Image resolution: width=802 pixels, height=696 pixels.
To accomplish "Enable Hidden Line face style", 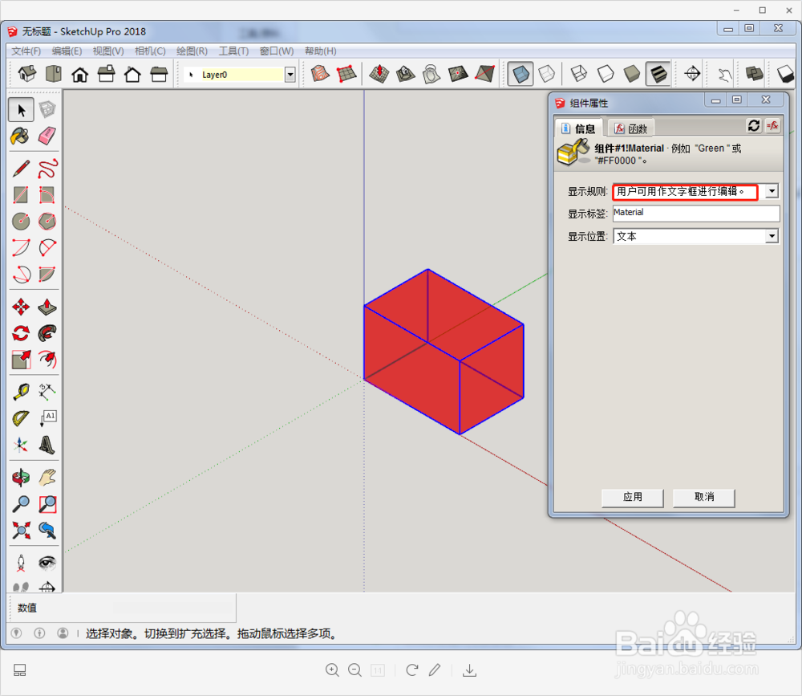I will coord(606,75).
